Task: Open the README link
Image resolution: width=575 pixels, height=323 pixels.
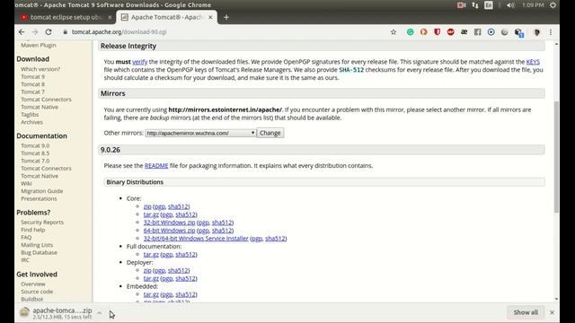Action: [x=156, y=165]
